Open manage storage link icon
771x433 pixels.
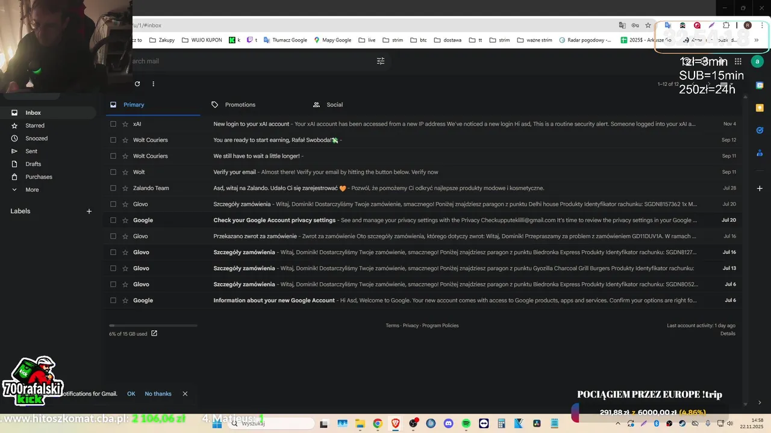point(154,333)
